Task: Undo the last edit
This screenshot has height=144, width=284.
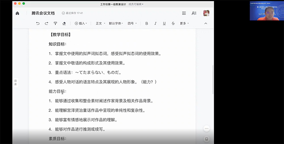Action: click(38, 23)
